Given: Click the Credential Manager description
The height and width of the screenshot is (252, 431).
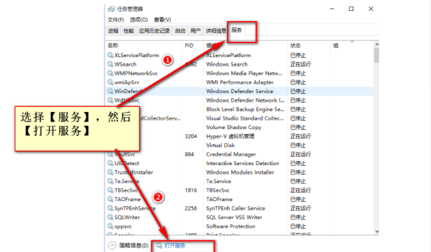Looking at the screenshot, I should [231, 154].
